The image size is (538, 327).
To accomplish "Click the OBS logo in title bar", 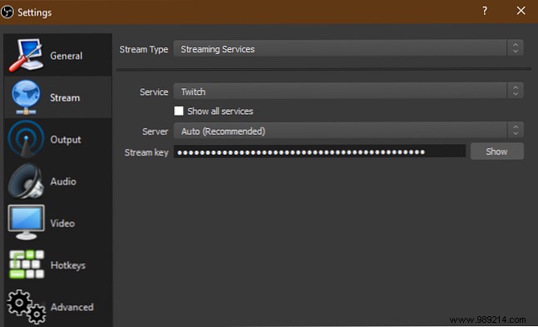I will [7, 12].
